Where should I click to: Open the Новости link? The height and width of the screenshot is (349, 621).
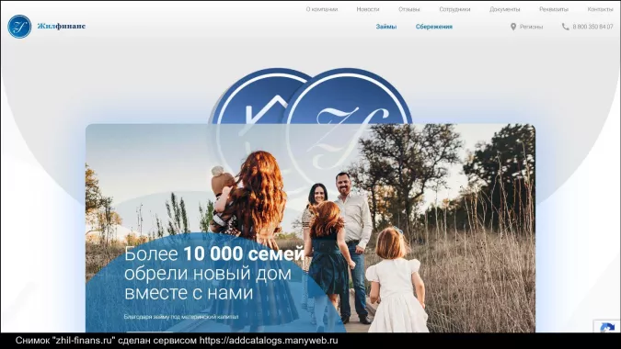367,9
